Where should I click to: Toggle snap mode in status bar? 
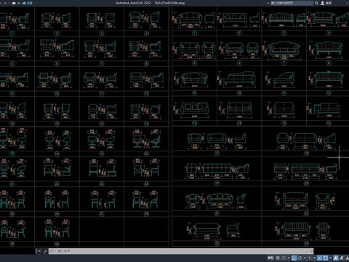[x=284, y=258]
